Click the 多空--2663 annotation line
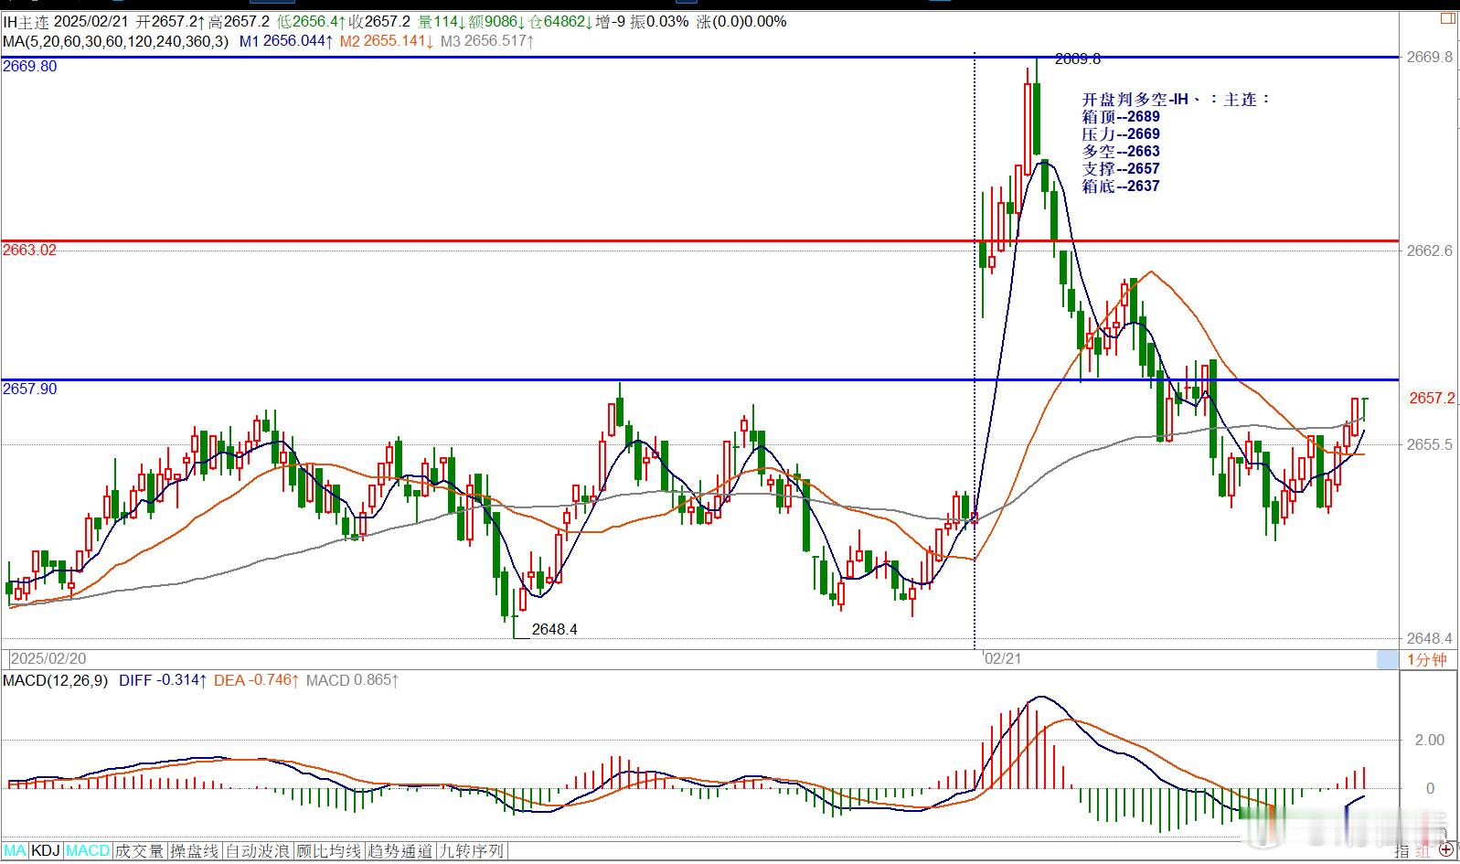 (x=1121, y=151)
